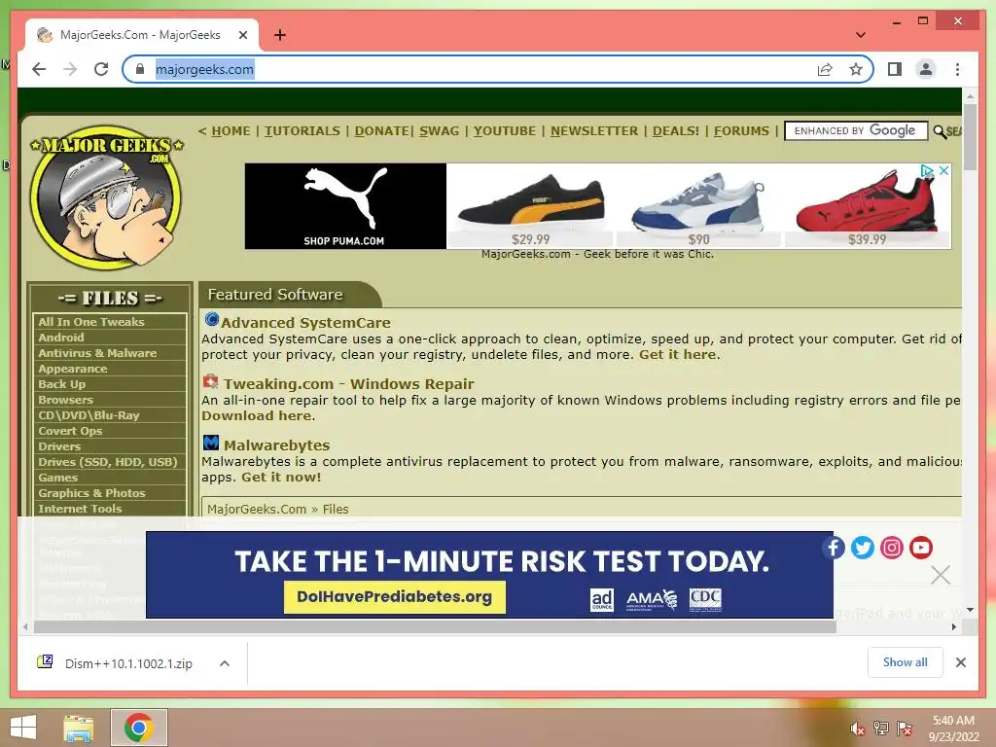Close the MajorGeeks.Com tab
Image resolution: width=996 pixels, height=747 pixels.
[x=242, y=35]
